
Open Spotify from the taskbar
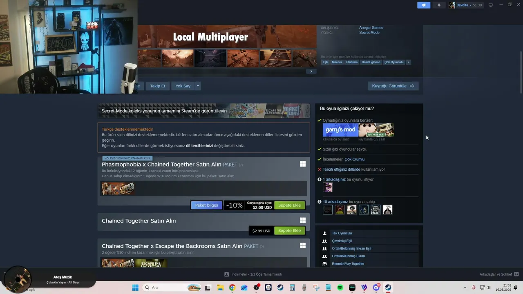click(340, 287)
